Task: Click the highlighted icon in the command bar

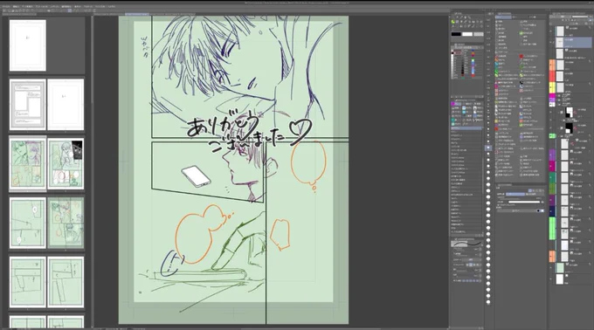Action: tap(70, 10)
